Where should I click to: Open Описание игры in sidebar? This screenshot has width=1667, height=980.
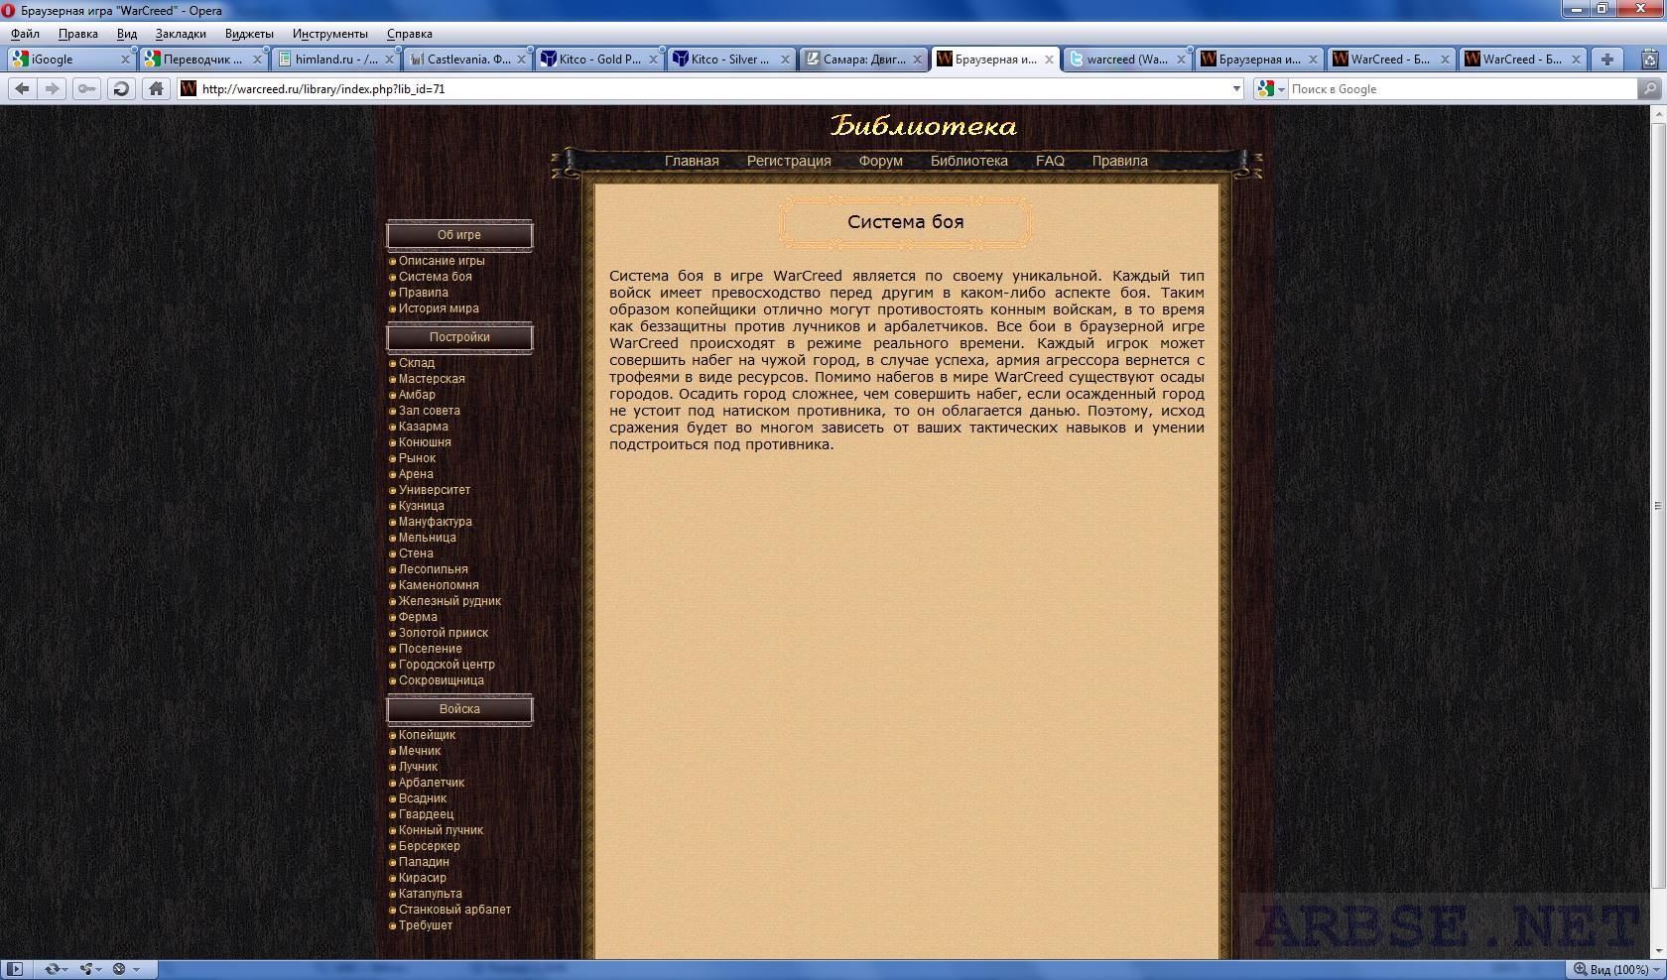tap(442, 261)
